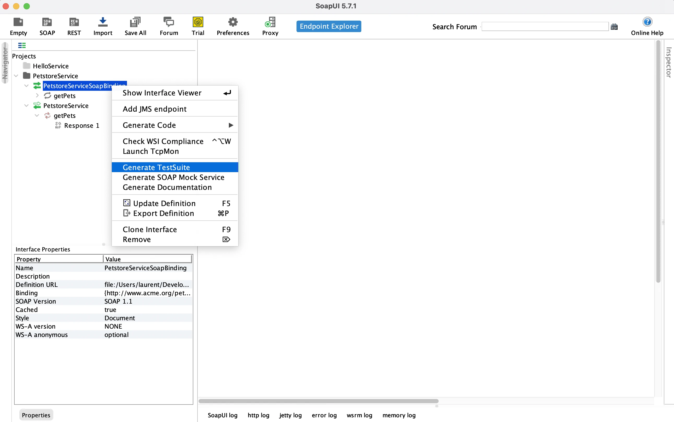Click inside the Search Forum field
Viewport: 674px width, 422px height.
point(545,27)
